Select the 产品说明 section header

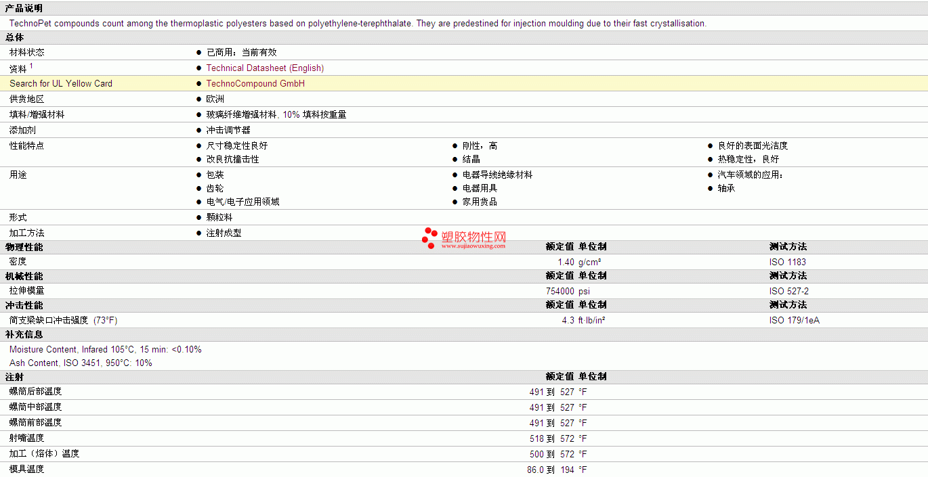pyautogui.click(x=24, y=8)
